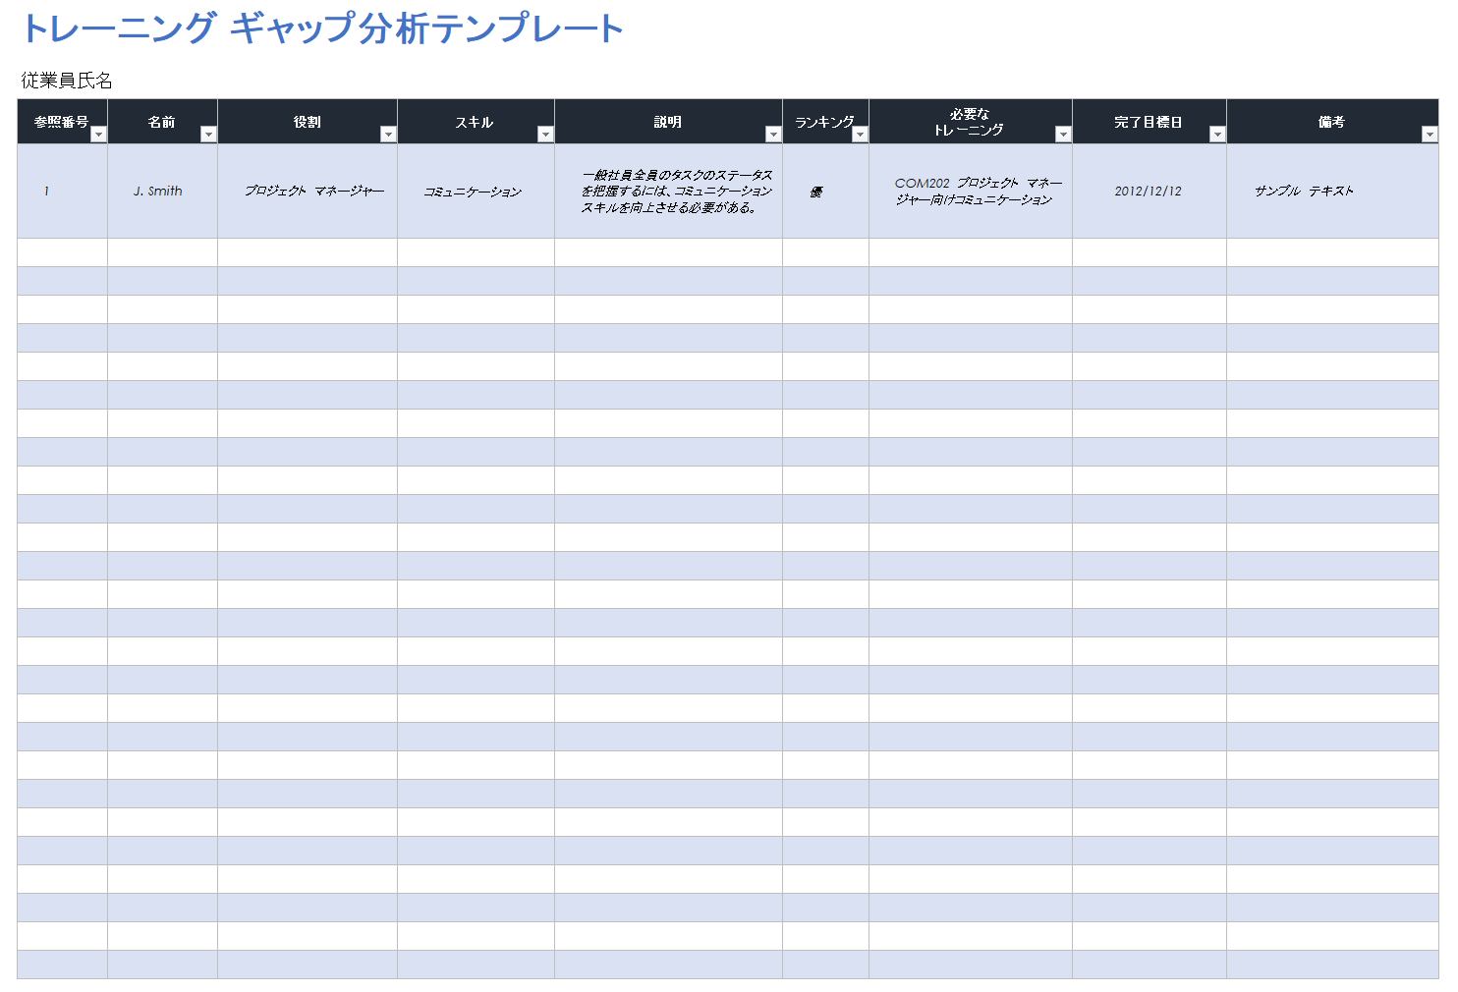Click the コミュニケーション skill cell
This screenshot has width=1458, height=992.
coord(476,192)
